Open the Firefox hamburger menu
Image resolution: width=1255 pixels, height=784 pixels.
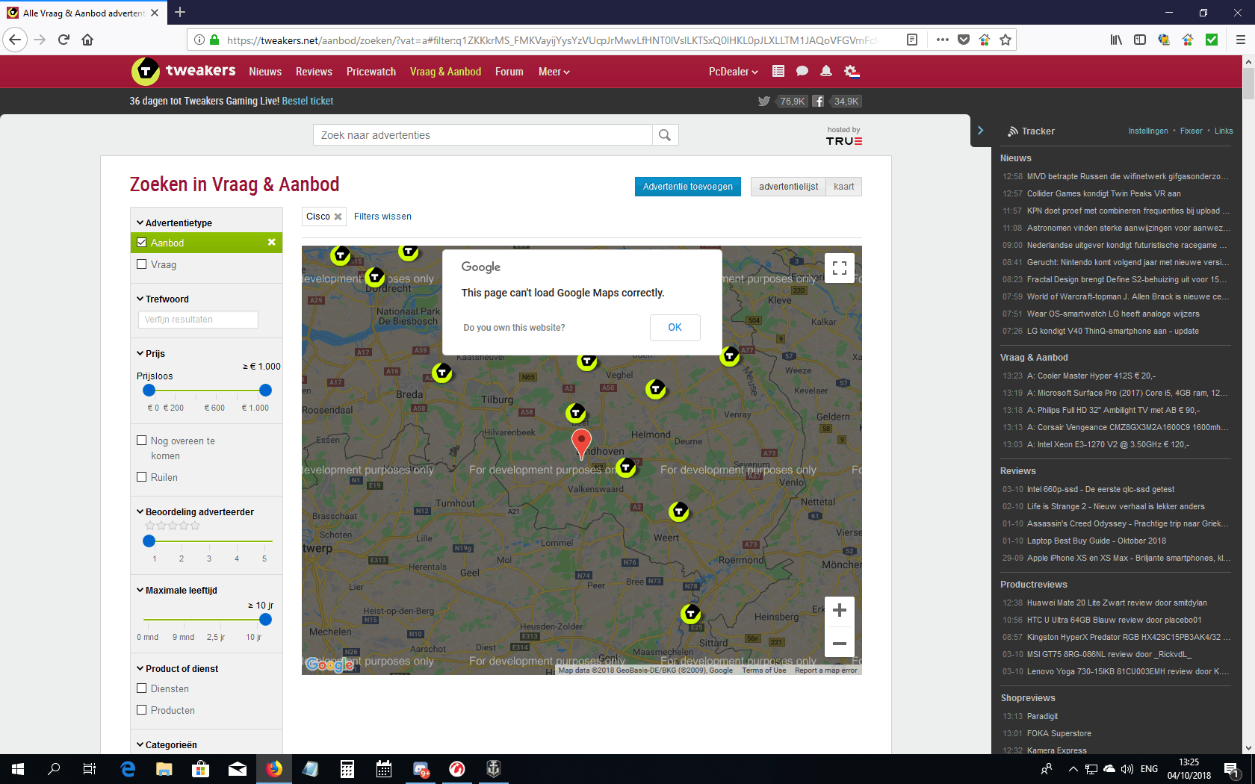click(x=1241, y=40)
